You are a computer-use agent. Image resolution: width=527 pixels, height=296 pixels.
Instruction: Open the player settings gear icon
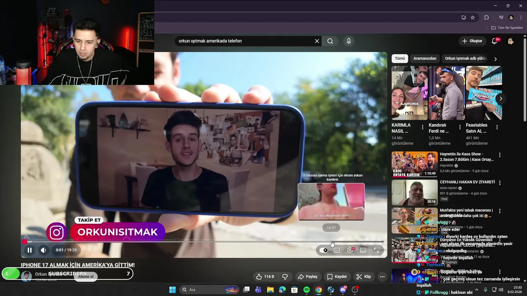click(x=350, y=250)
